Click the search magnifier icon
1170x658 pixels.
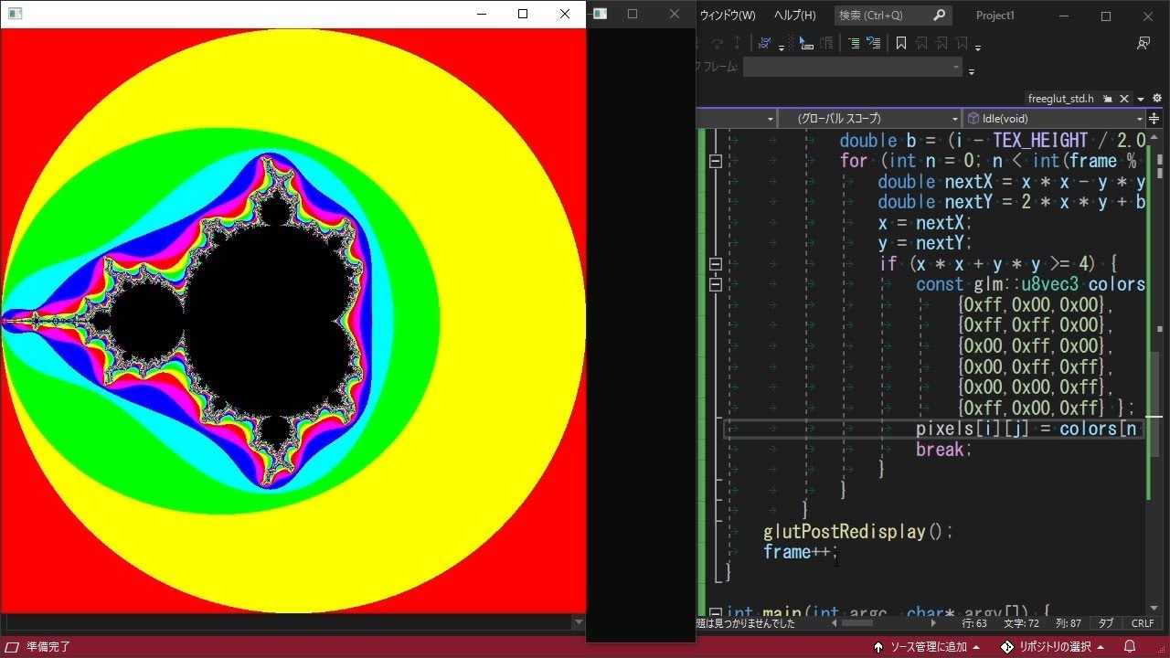(x=939, y=16)
